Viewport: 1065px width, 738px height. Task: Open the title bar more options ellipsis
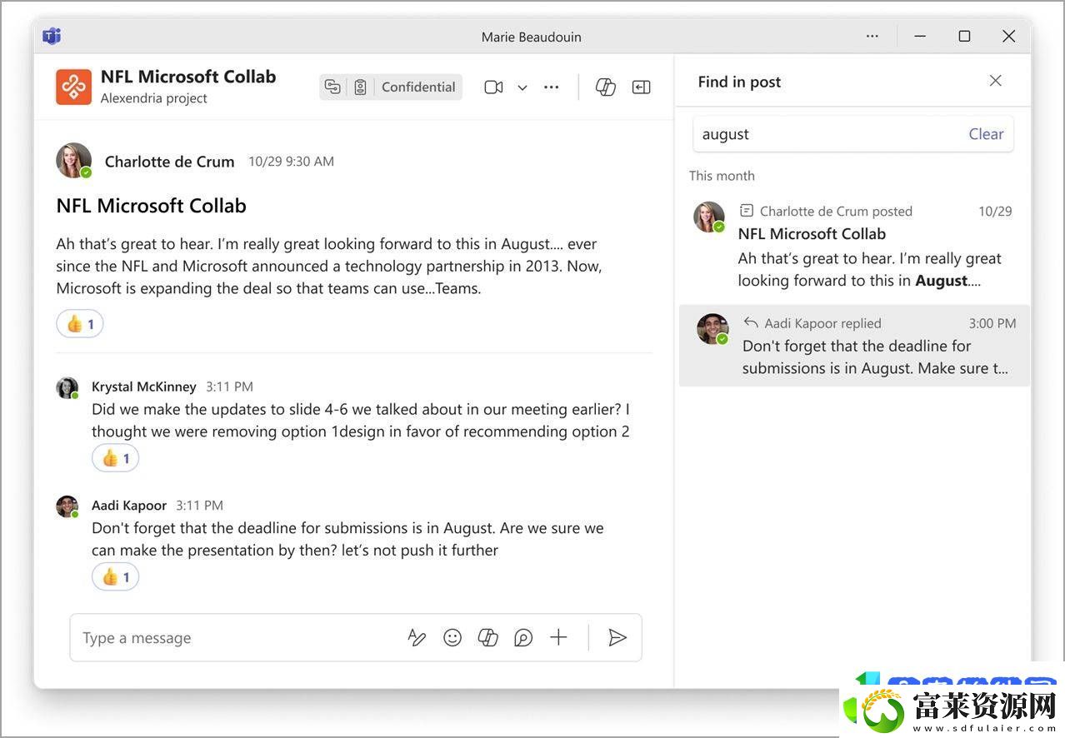coord(872,36)
